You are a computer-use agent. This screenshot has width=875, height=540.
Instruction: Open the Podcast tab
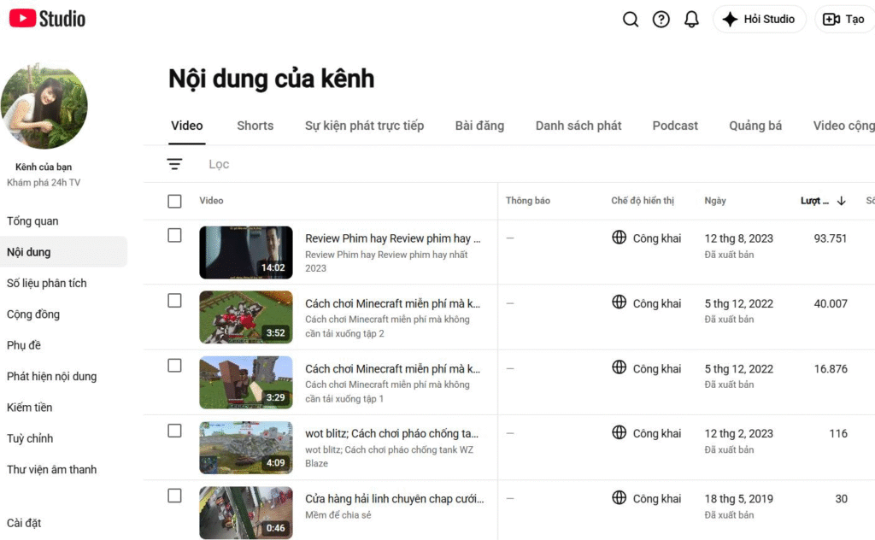[675, 126]
